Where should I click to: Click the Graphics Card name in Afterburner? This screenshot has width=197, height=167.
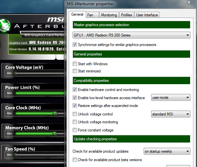coord(46,42)
